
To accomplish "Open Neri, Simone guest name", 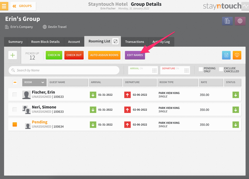I will pos(44,107).
